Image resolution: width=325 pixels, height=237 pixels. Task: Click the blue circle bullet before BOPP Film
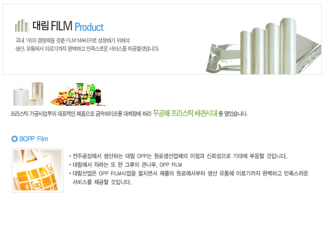15,139
